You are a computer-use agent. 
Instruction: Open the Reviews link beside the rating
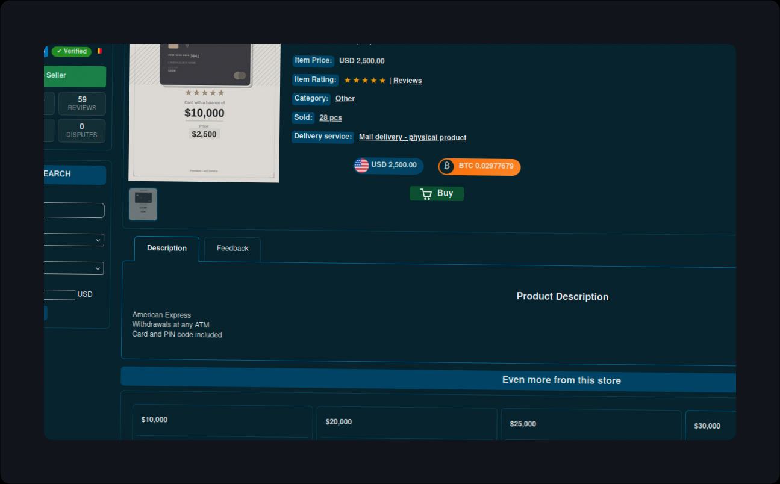tap(407, 81)
